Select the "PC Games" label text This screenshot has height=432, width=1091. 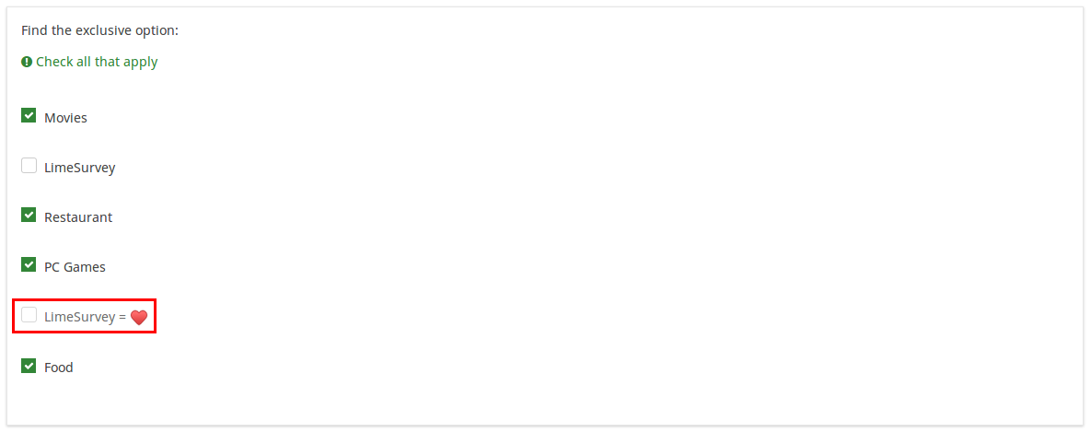pyautogui.click(x=75, y=267)
